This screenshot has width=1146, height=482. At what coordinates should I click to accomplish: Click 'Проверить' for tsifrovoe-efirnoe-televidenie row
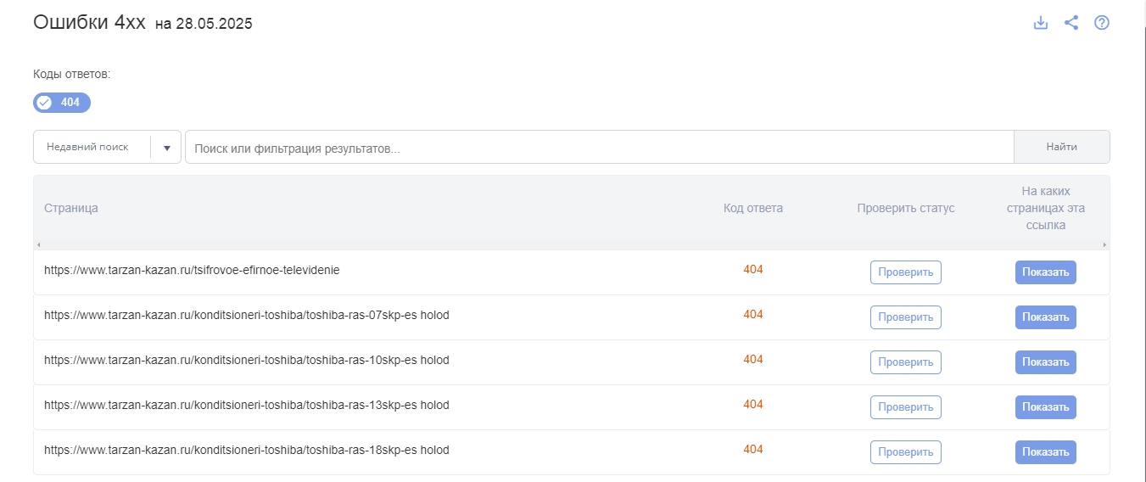point(906,272)
